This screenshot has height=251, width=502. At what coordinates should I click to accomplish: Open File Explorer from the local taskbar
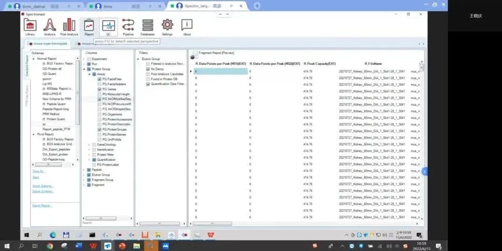[x=137, y=246]
